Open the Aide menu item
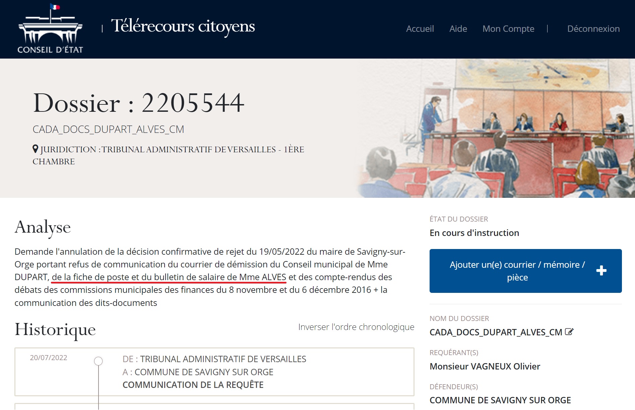635x410 pixels. pos(458,29)
